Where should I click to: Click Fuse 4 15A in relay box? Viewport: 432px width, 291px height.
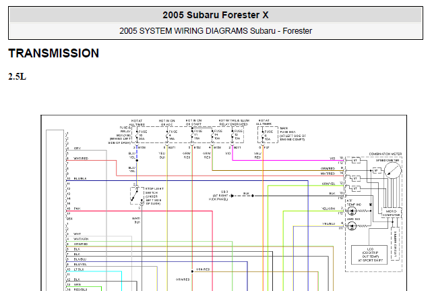click(167, 135)
